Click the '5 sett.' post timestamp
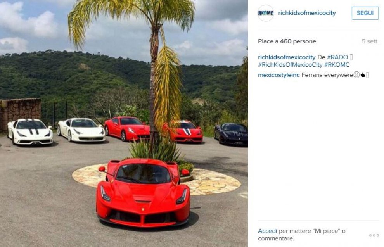 pyautogui.click(x=370, y=41)
